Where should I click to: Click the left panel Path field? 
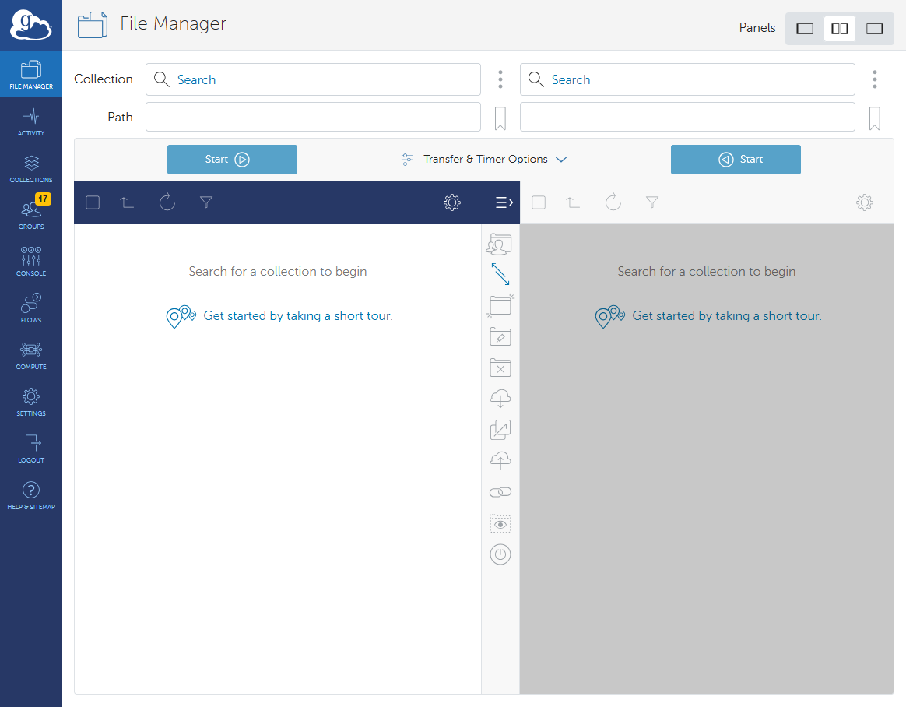(313, 117)
